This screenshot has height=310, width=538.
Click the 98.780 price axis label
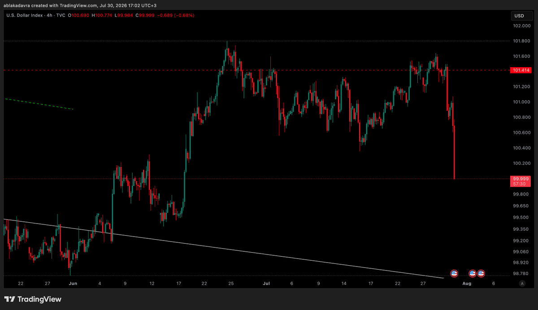click(520, 274)
